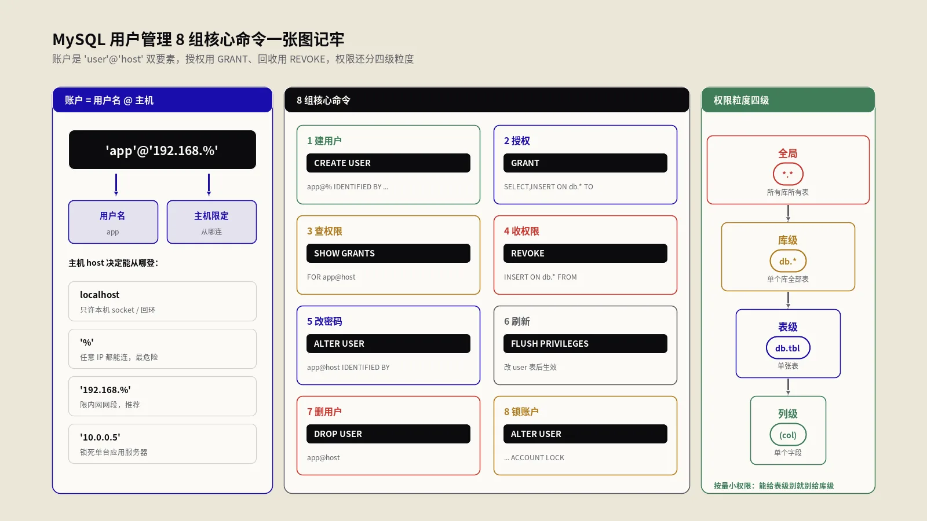The width and height of the screenshot is (927, 521).
Task: Click the 6 刷新 heading
Action: pos(517,321)
